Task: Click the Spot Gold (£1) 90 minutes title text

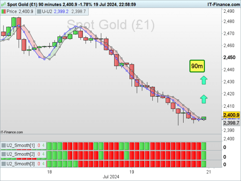Action: click(34, 5)
